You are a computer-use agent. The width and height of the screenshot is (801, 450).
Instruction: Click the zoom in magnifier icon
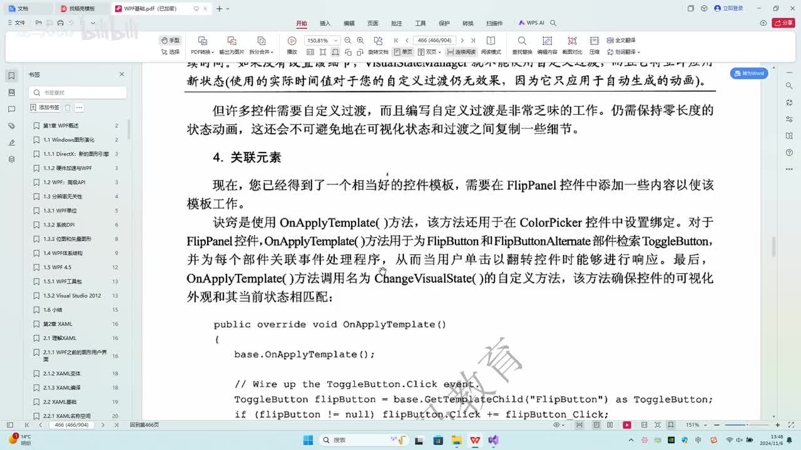(x=360, y=40)
